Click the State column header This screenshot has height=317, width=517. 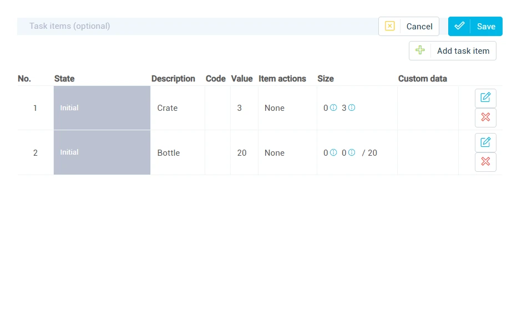tap(64, 79)
